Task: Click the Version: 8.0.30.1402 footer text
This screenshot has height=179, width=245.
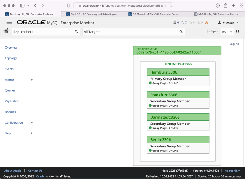Action: click(x=206, y=171)
